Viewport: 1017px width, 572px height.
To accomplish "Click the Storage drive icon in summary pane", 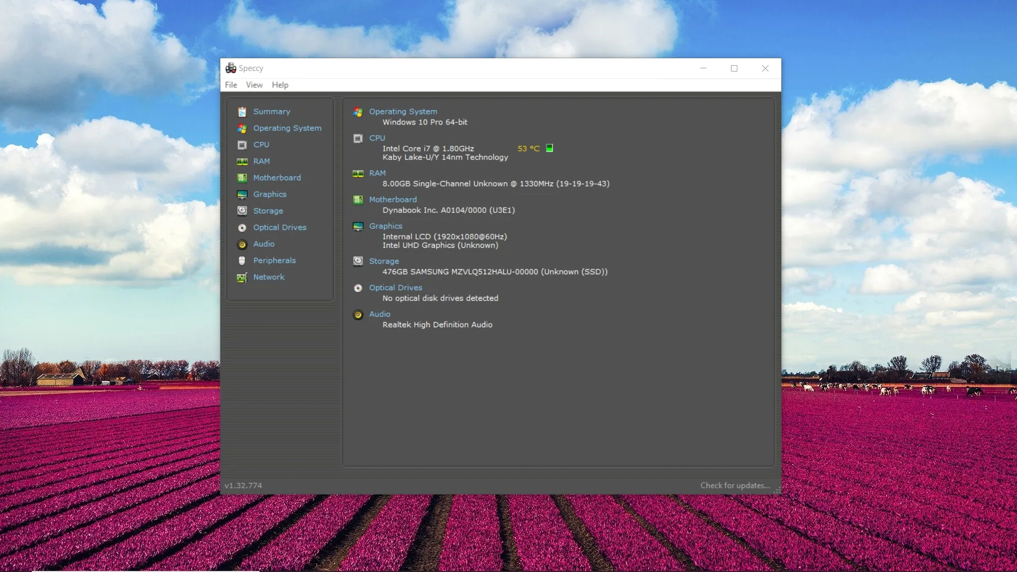I will tap(358, 261).
